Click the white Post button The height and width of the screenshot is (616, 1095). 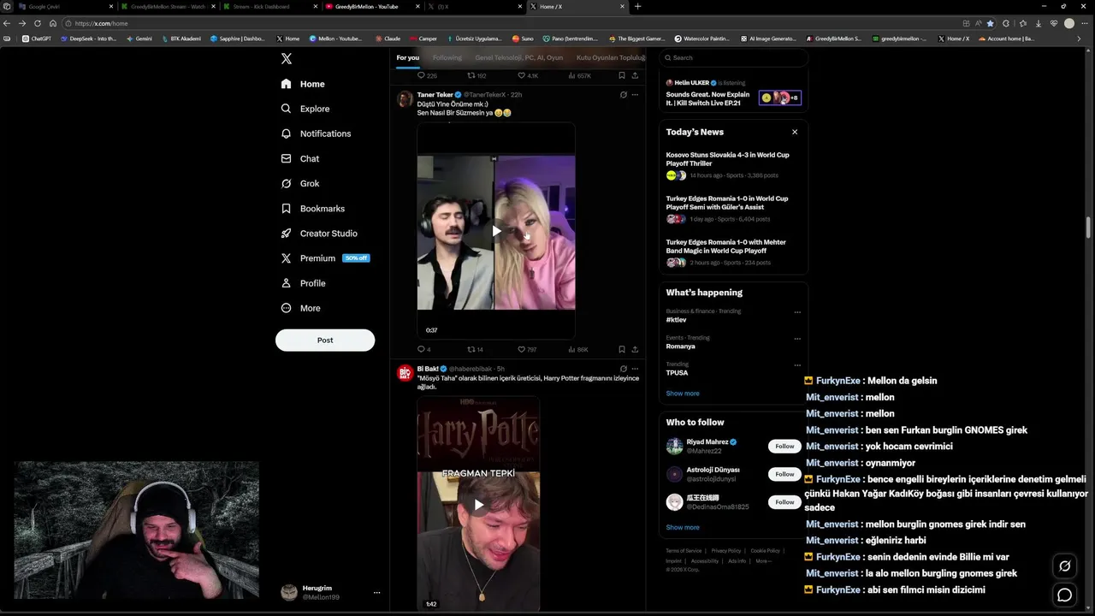(x=325, y=340)
